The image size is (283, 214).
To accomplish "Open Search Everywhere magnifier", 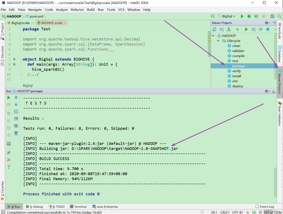I will click(x=279, y=16).
